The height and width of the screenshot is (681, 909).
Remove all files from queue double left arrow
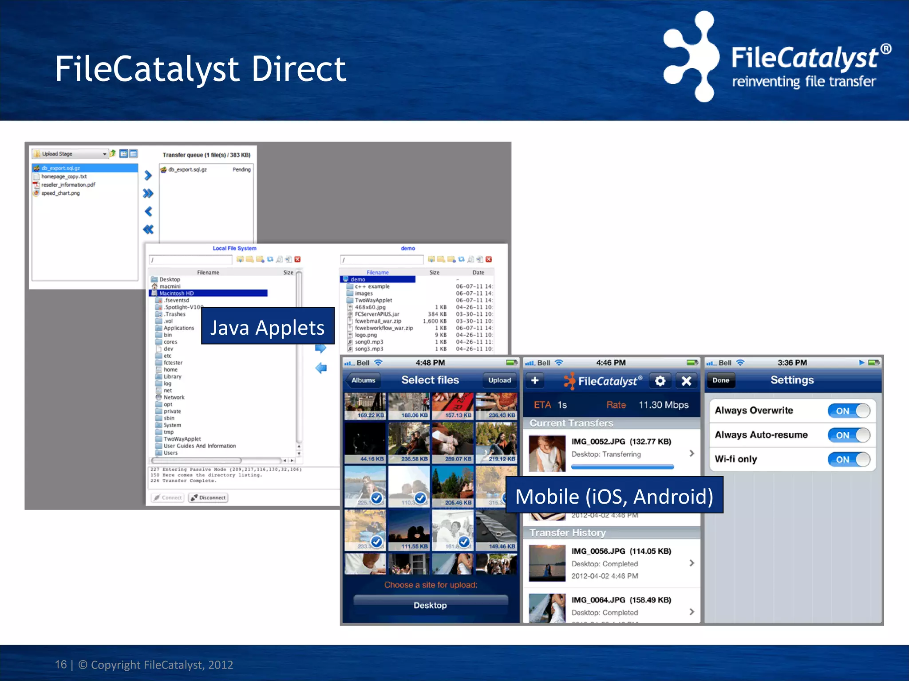pos(148,229)
